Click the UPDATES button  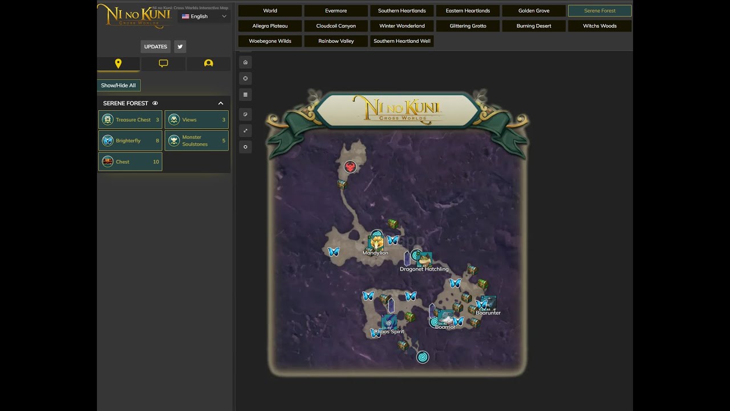click(156, 47)
